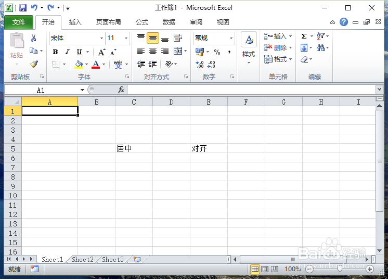
Task: Click the Cut scissors icon
Action: coord(34,38)
